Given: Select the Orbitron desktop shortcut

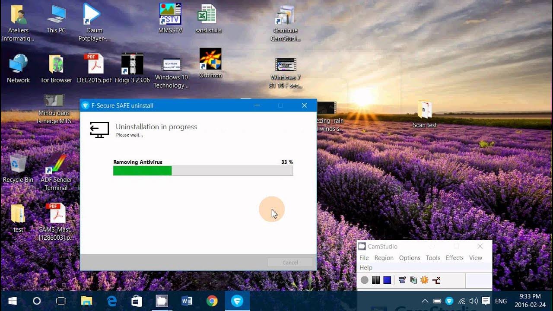Looking at the screenshot, I should click(x=210, y=63).
